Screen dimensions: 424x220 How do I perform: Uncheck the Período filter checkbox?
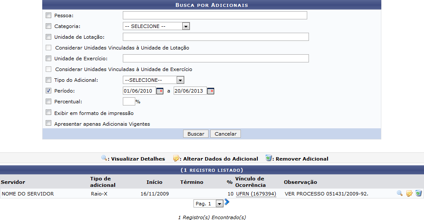[x=49, y=91]
